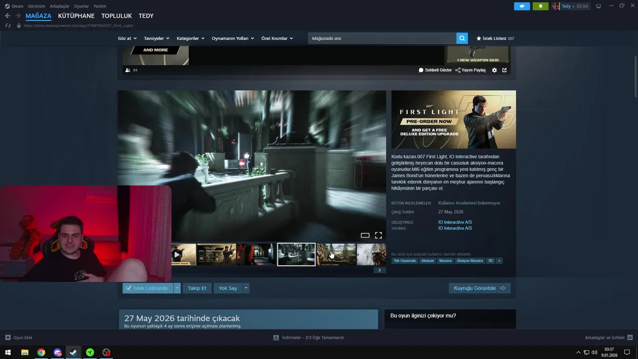
Task: Select the highlighted interior screenshot thumbnail
Action: click(297, 255)
